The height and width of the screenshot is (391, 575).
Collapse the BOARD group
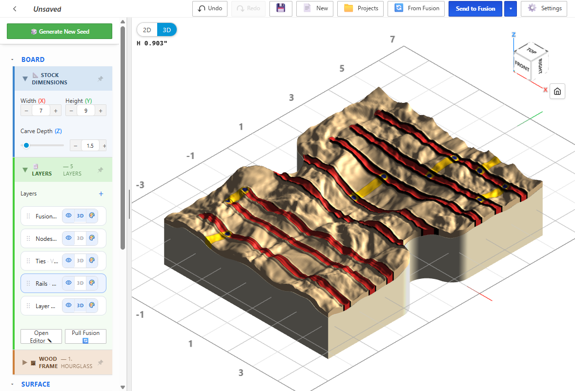pyautogui.click(x=12, y=59)
